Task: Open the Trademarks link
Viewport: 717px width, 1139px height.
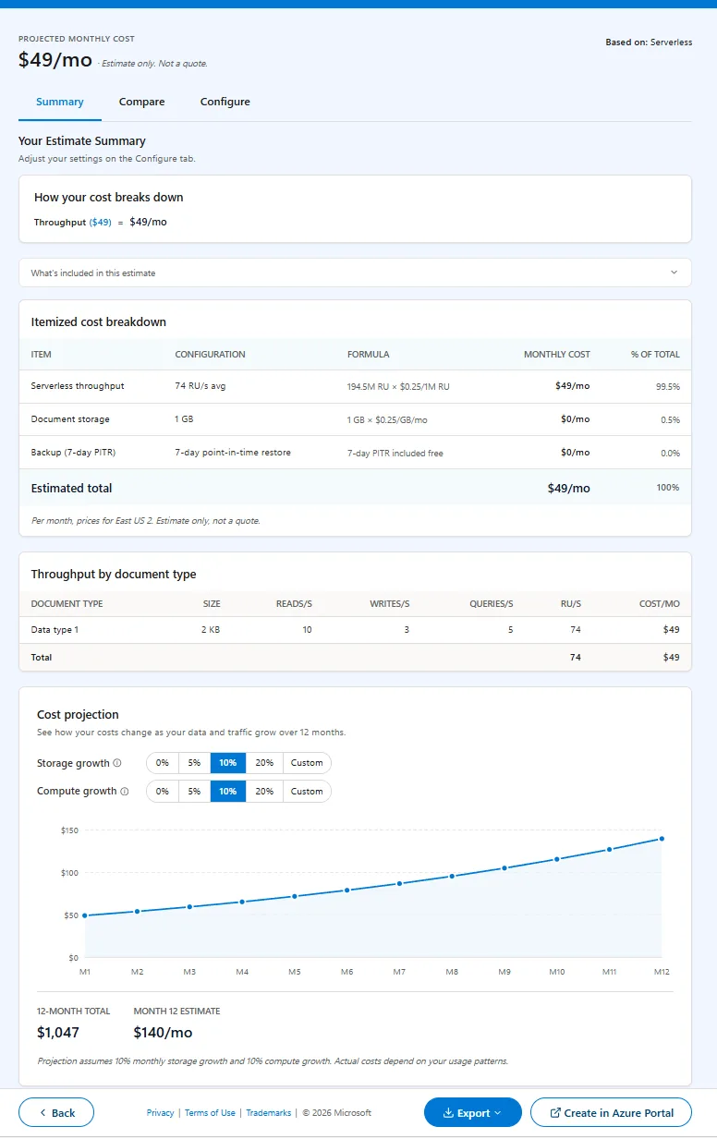Action: click(269, 1113)
